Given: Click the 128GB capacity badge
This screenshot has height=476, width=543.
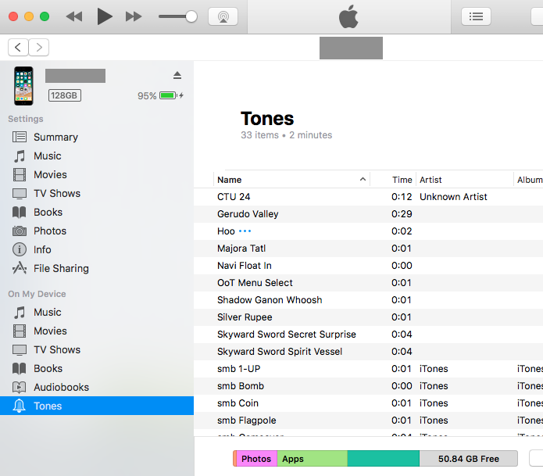Looking at the screenshot, I should click(x=64, y=95).
